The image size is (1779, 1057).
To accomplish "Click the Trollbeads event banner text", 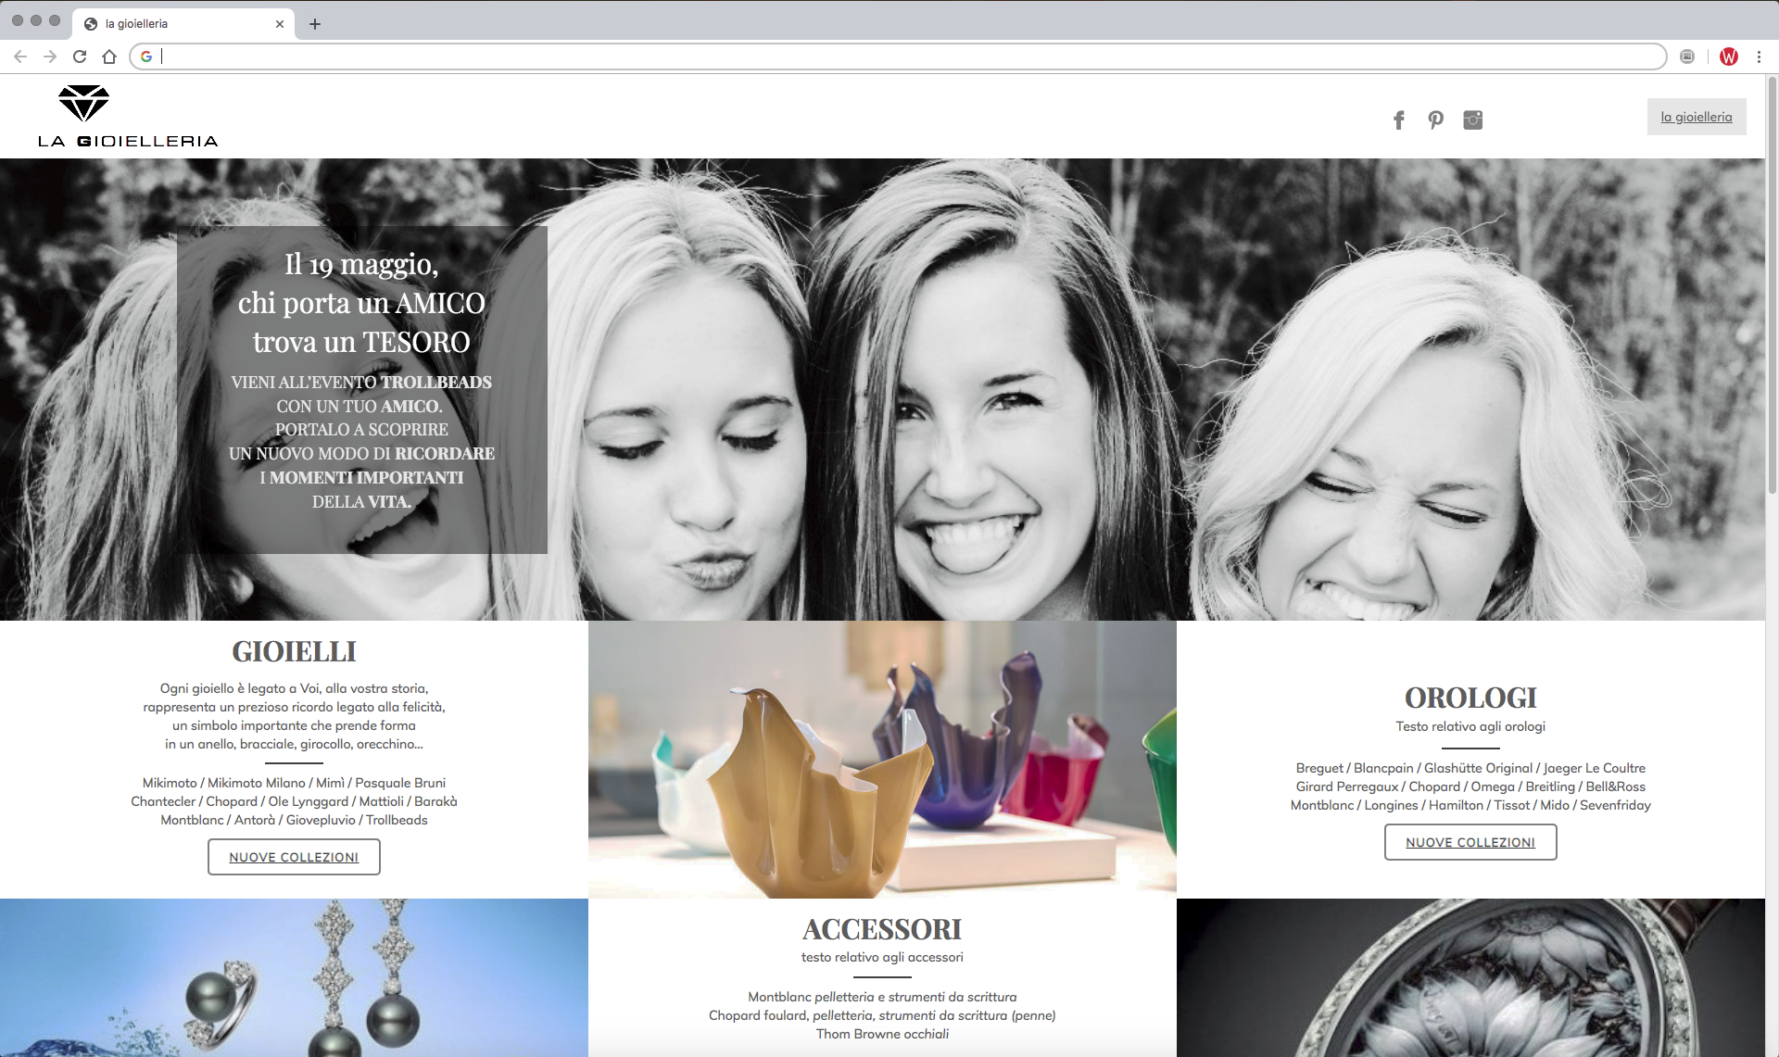I will tap(361, 442).
